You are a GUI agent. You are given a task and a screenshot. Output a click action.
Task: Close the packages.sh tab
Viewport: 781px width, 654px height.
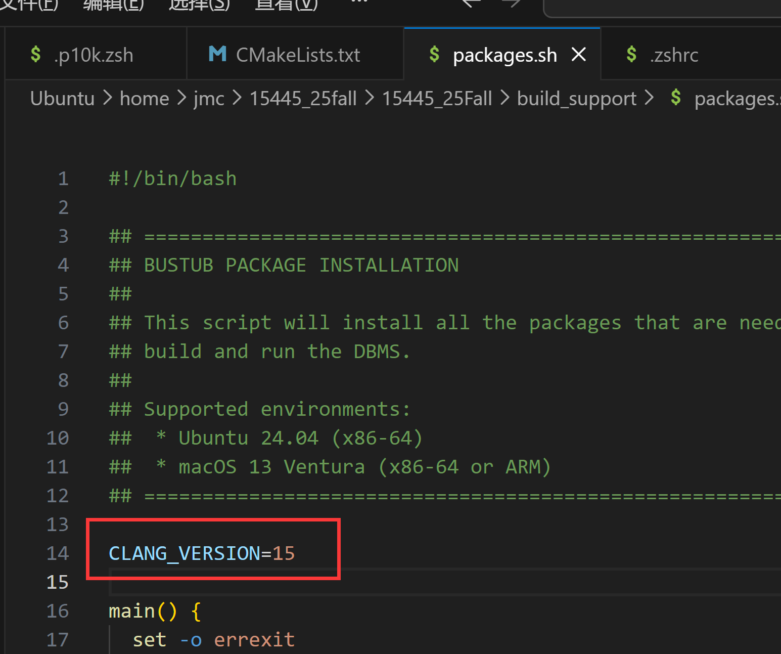click(x=579, y=54)
